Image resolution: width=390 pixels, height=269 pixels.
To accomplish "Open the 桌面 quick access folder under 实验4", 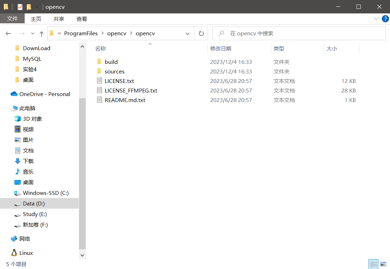I will tap(28, 80).
